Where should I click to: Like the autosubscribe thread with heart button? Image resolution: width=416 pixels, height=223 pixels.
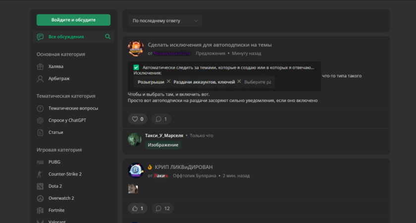138,119
